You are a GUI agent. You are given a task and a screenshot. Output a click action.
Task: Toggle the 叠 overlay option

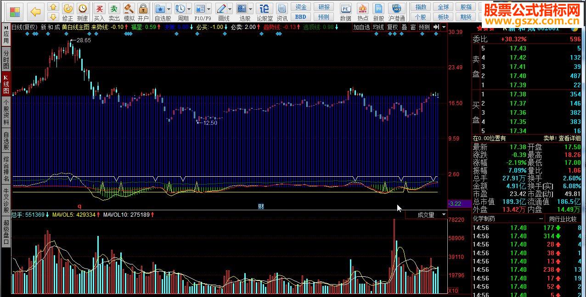tap(404, 27)
